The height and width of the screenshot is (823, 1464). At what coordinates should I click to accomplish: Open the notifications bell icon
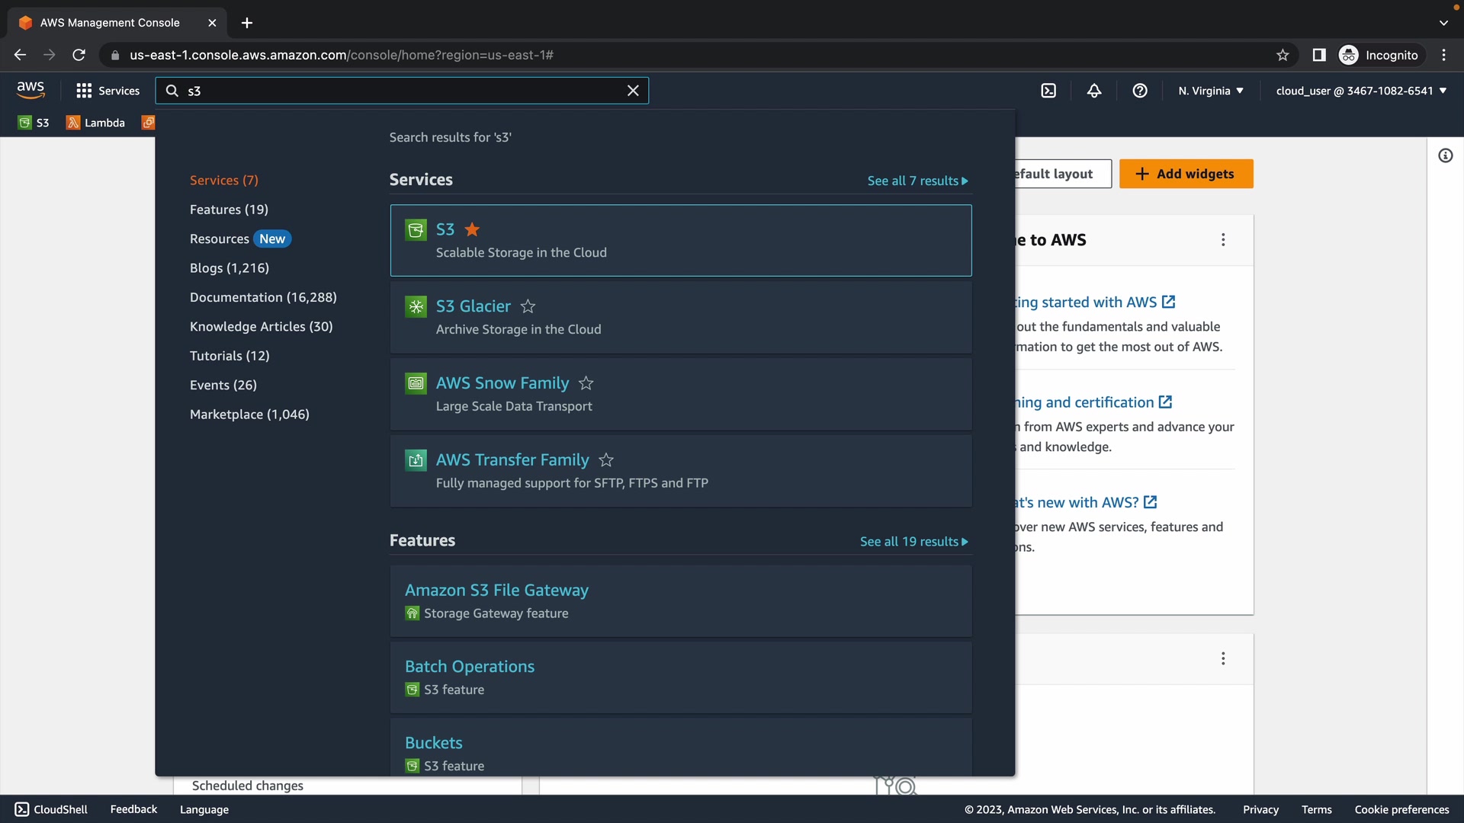click(1094, 91)
